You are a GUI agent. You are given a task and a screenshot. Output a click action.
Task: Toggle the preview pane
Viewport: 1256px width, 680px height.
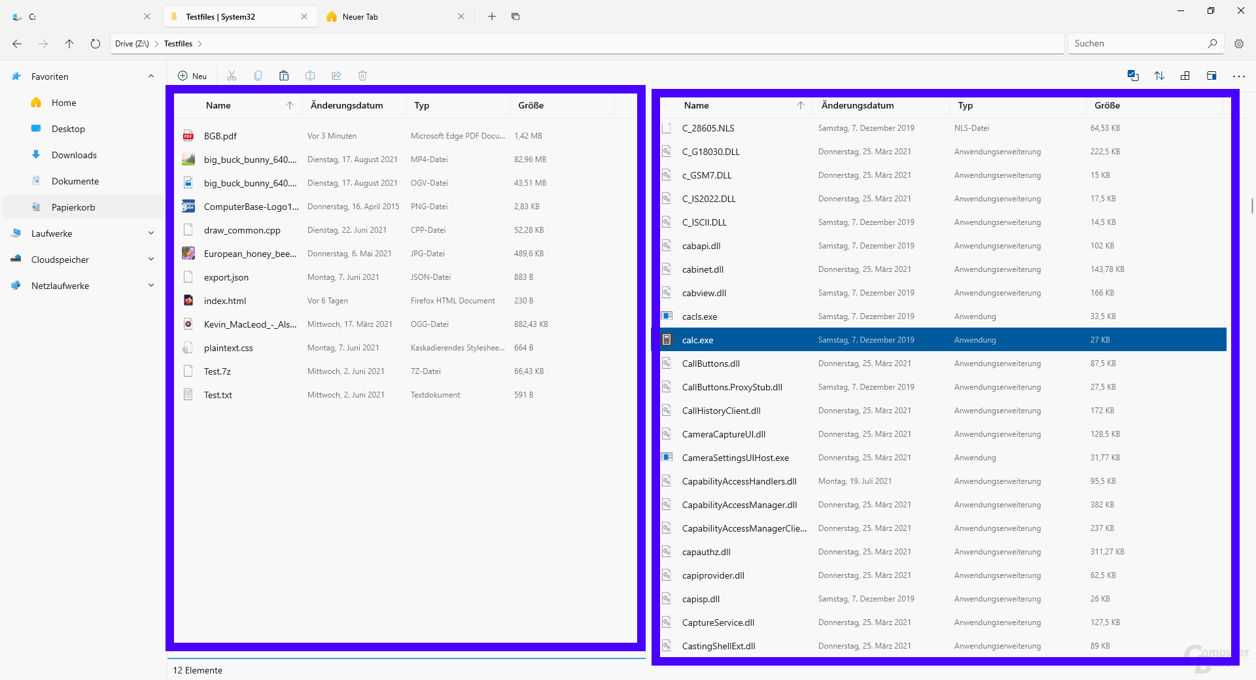(1212, 76)
